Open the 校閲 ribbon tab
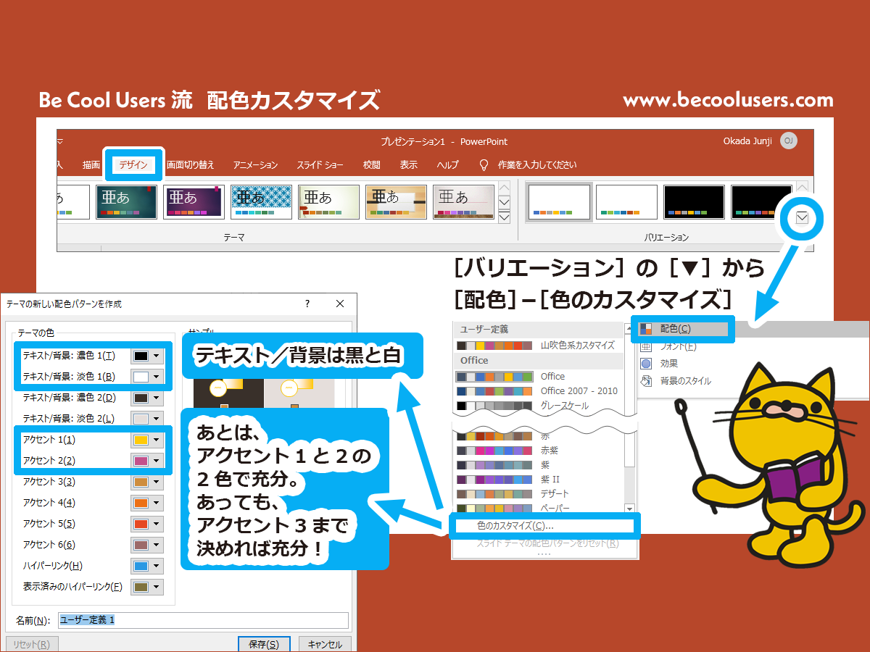 tap(371, 165)
